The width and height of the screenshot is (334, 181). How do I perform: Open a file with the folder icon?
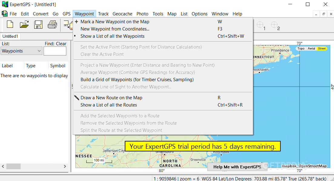tap(24, 25)
